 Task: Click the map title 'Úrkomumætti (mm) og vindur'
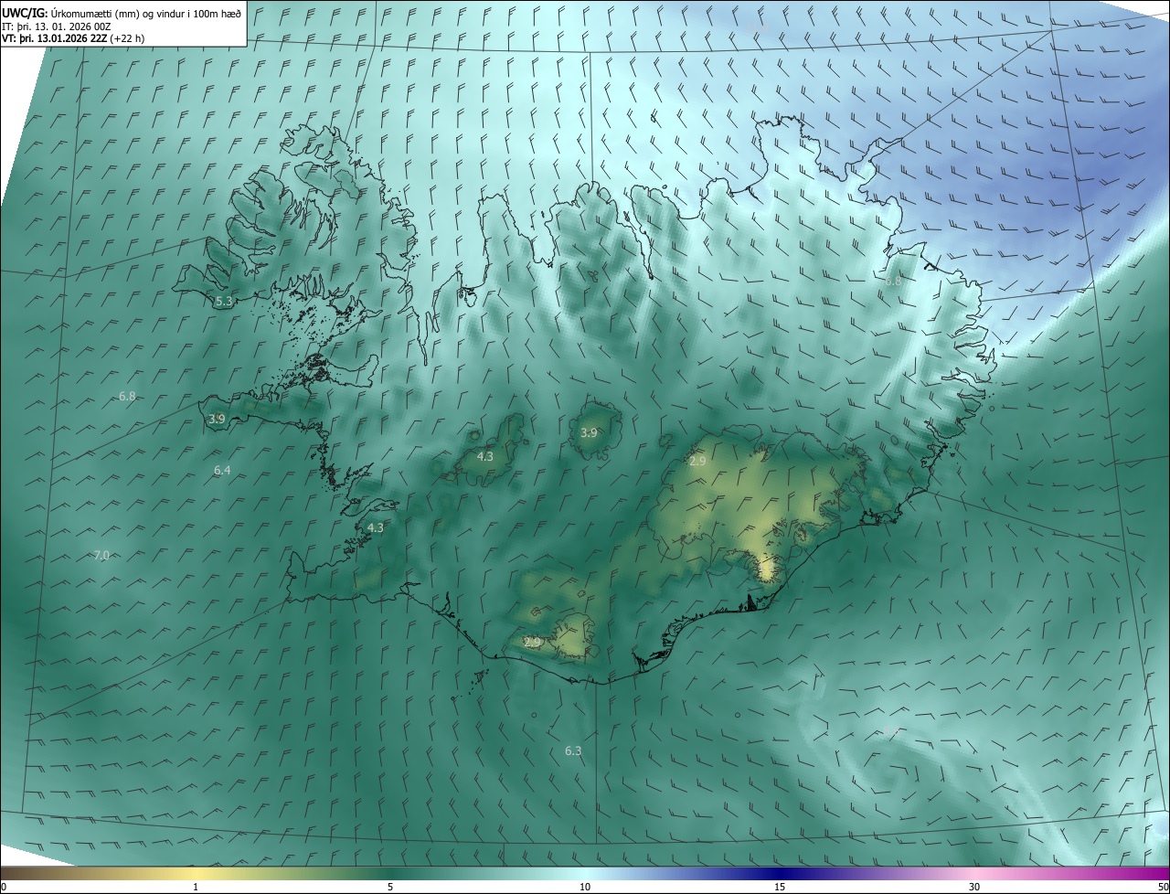[110, 13]
